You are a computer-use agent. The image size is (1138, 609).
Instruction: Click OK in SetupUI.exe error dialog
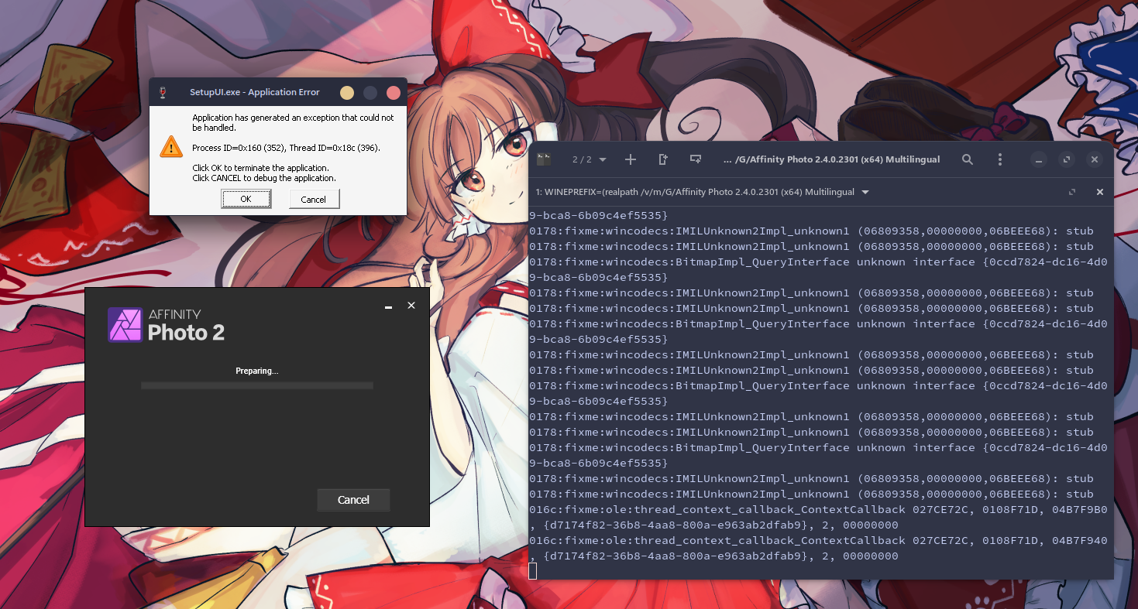[x=246, y=199]
